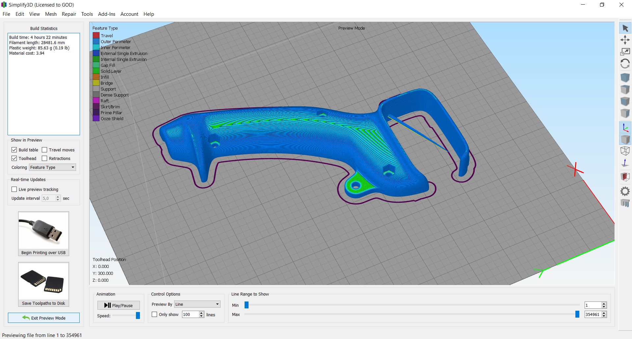Viewport: 632px width, 339px height.
Task: Select the arrow selection tool
Action: (x=625, y=28)
